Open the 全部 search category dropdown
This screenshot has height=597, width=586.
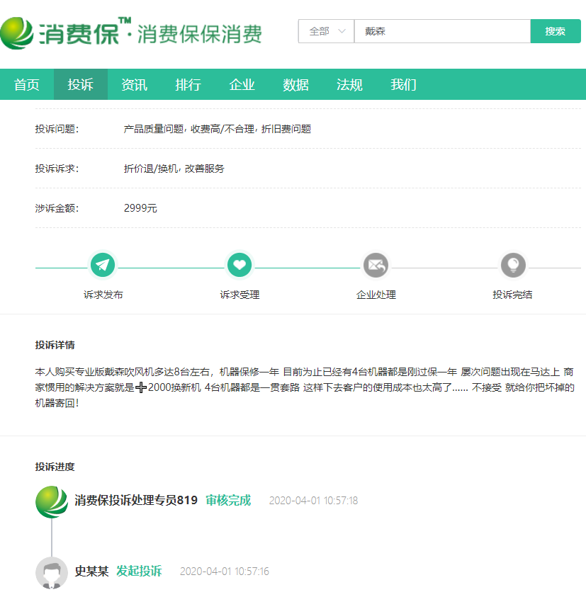[326, 31]
